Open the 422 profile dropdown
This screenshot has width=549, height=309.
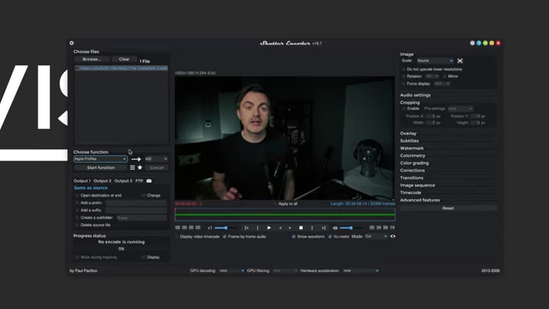pos(156,159)
